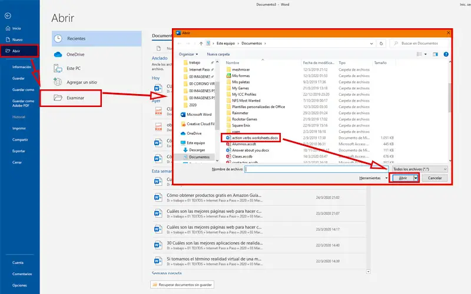Open Cuenta in Word sidebar
The width and height of the screenshot is (471, 294).
[18, 262]
